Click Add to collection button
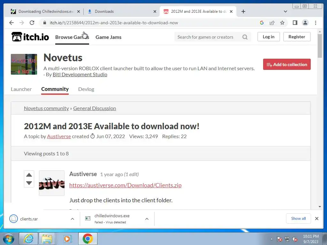327x245 pixels. coord(287,64)
